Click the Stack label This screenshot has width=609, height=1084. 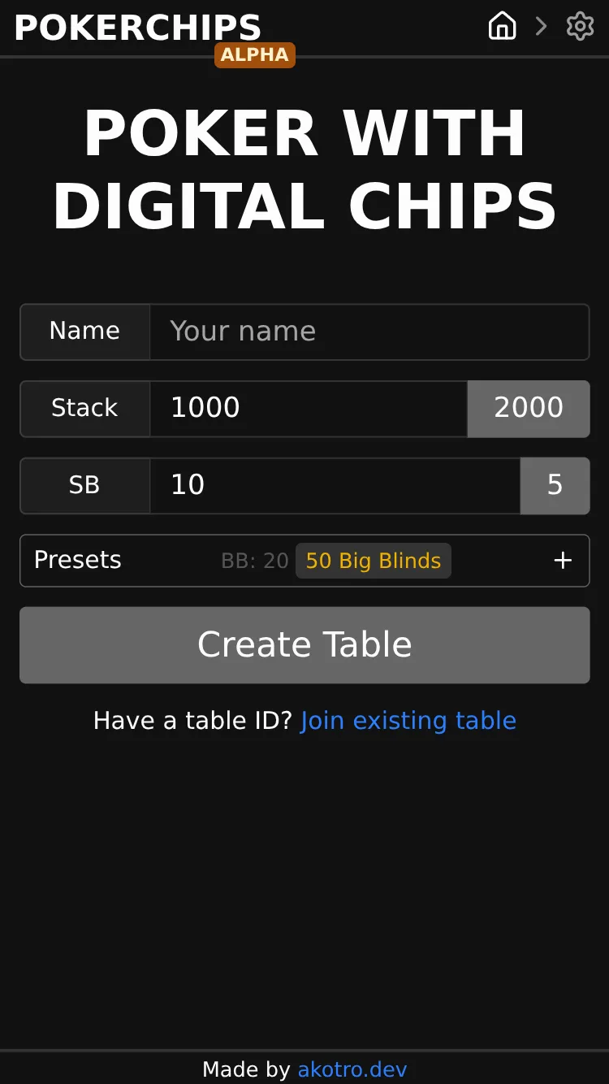84,409
